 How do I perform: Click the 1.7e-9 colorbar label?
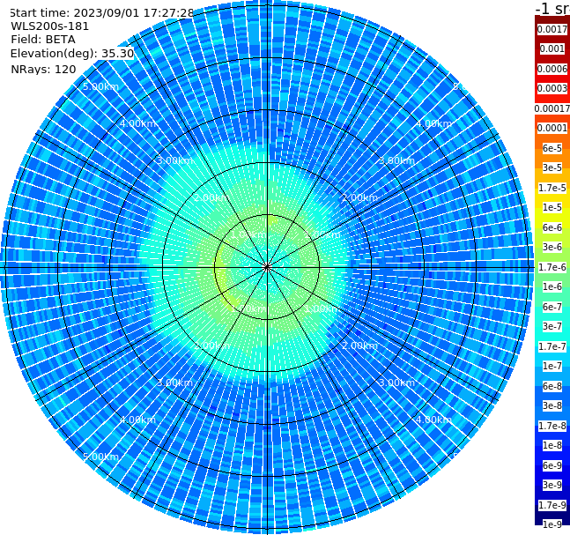(x=552, y=505)
